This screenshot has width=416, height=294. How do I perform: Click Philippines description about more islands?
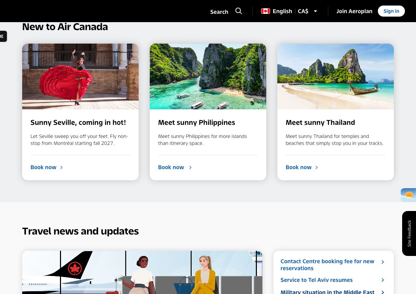(202, 140)
